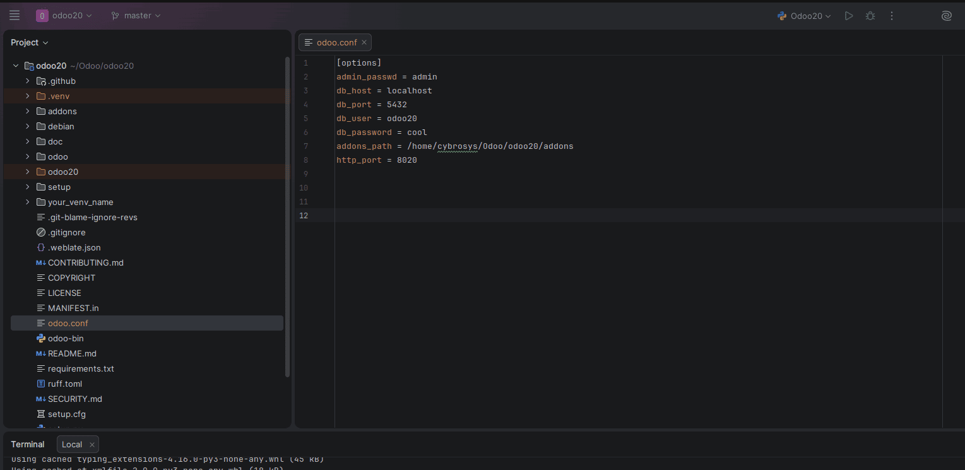Viewport: 965px width, 470px height.
Task: Click the .weblate.json braces icon
Action: 41,247
